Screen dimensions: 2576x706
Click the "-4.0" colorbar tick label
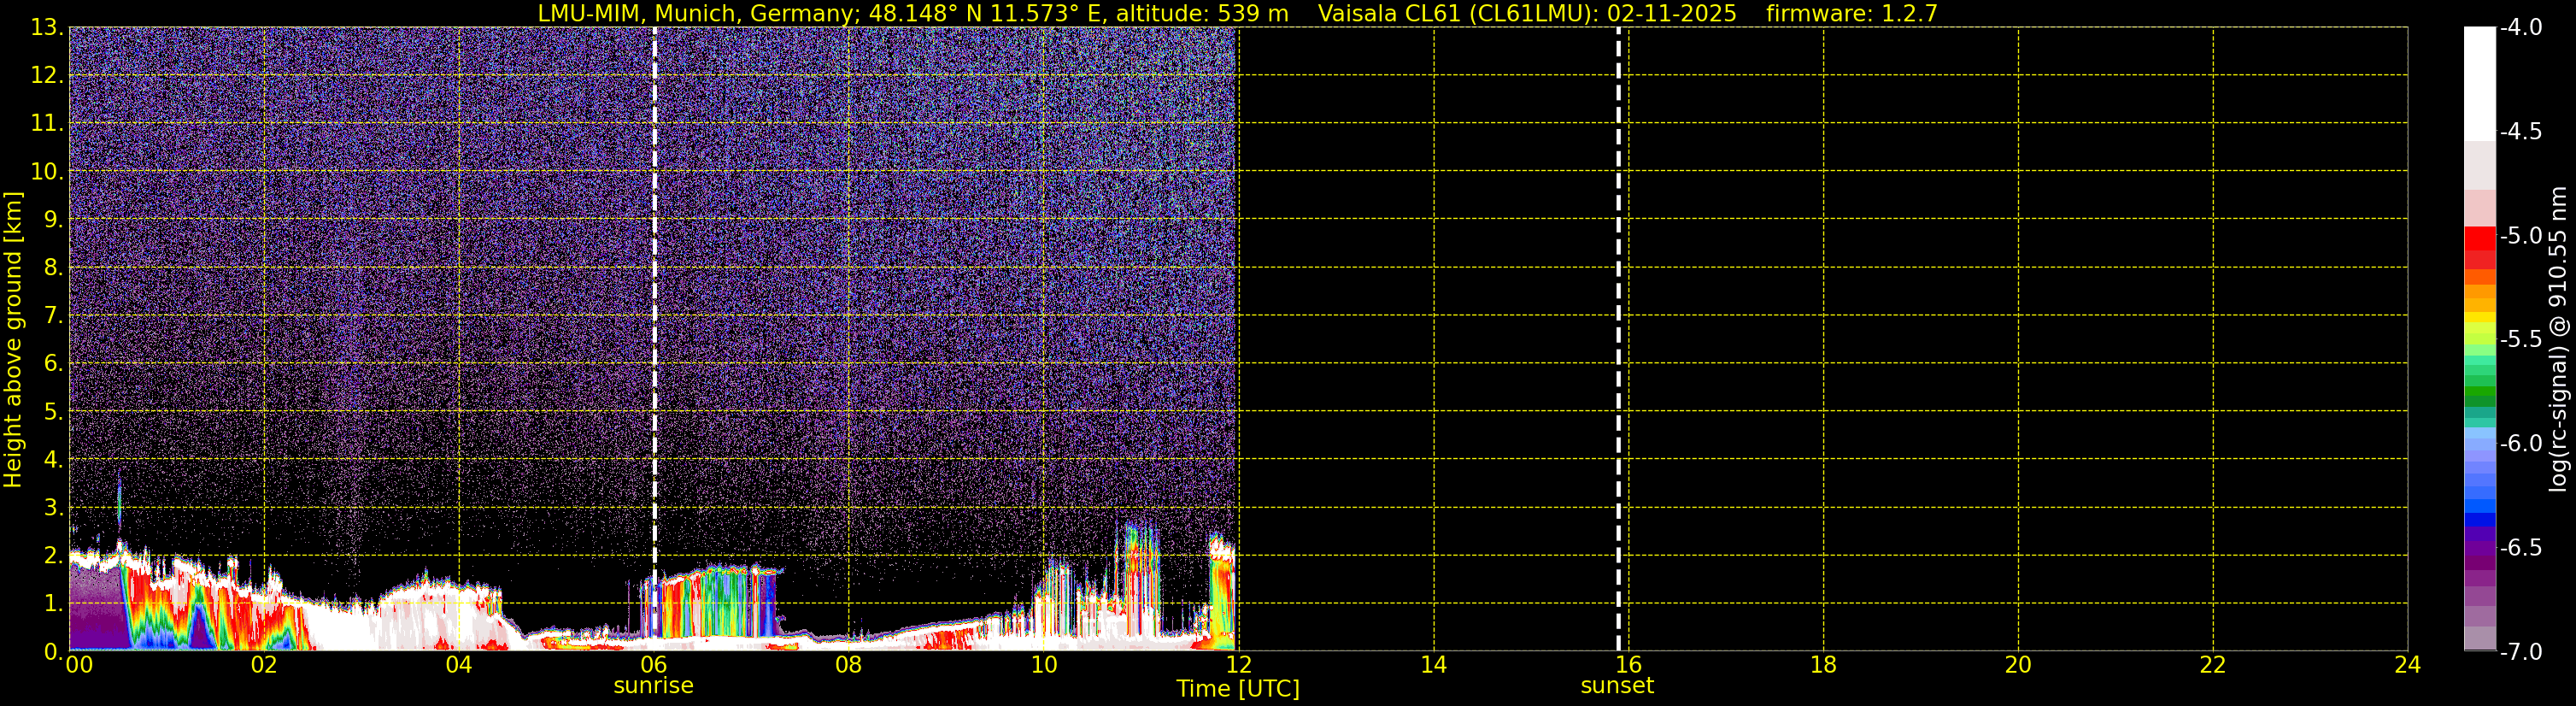point(2520,27)
